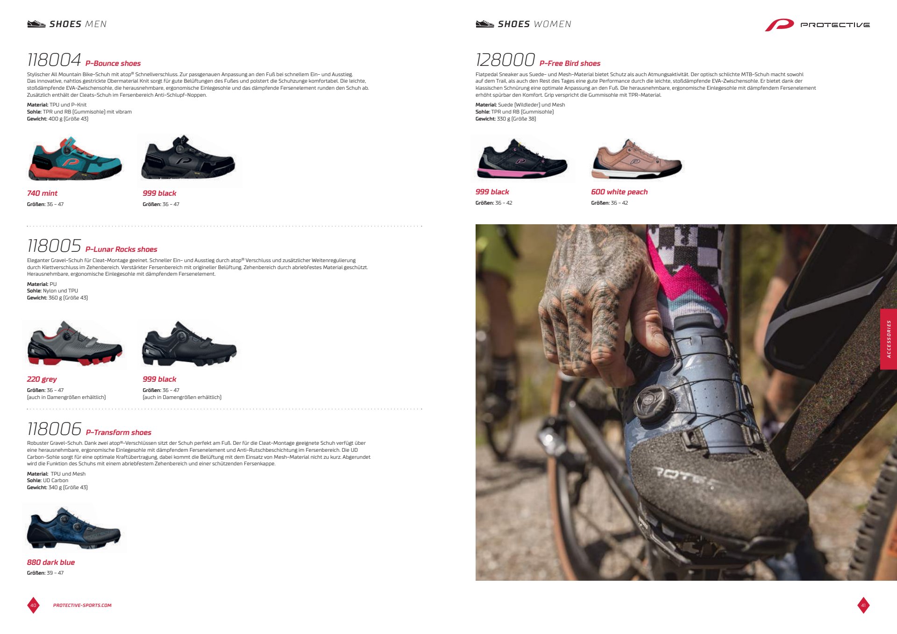Click the shoe icon beside SHOES MEN
Viewport: 897px width, 634px height.
tap(36, 24)
